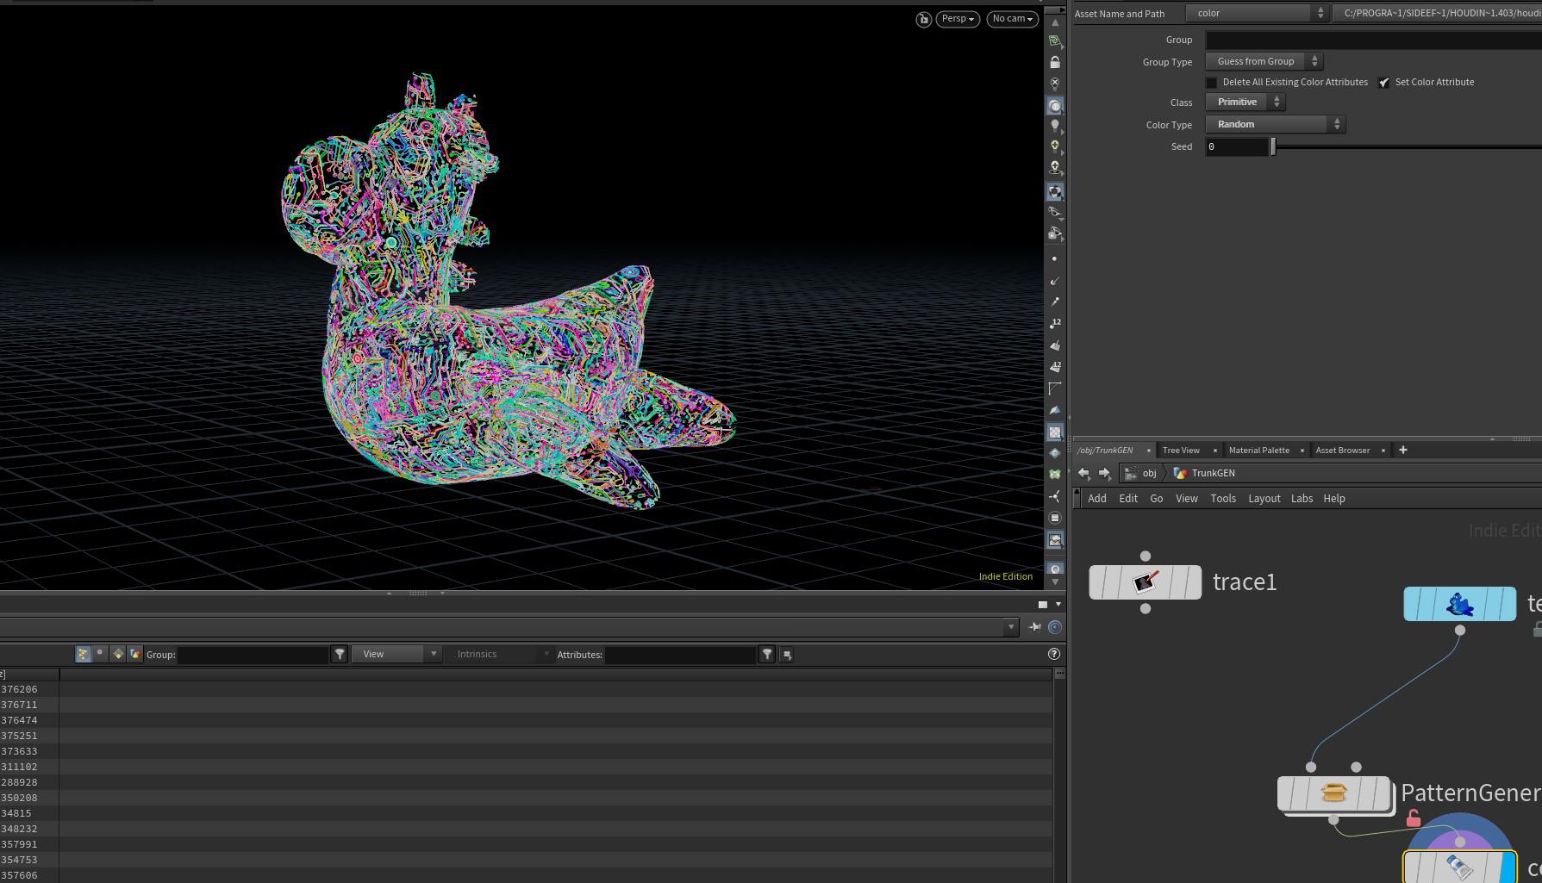Screen dimensions: 1542x883
Task: Toggle point numbers display icon
Action: pos(1055,323)
